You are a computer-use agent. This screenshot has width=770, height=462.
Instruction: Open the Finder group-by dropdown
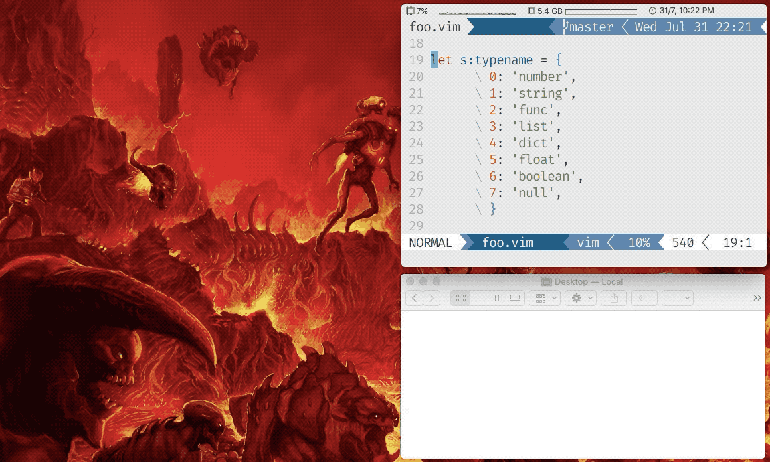(545, 297)
